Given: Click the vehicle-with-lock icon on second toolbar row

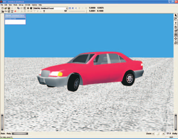Looking at the screenshot, I should point(2,11).
